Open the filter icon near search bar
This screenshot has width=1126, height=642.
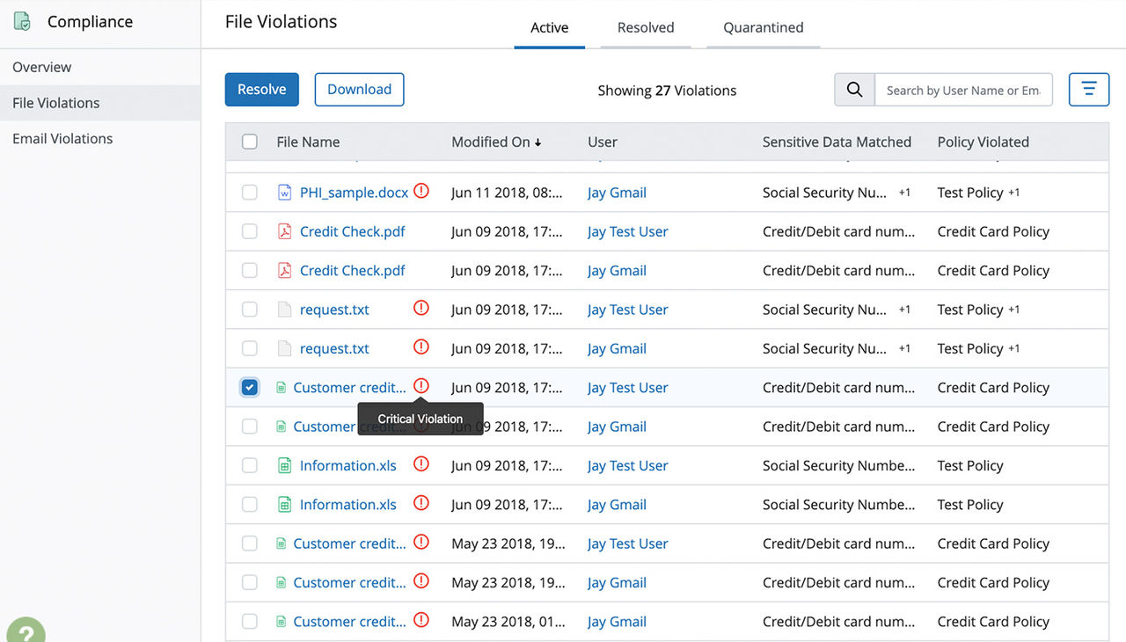[1088, 89]
